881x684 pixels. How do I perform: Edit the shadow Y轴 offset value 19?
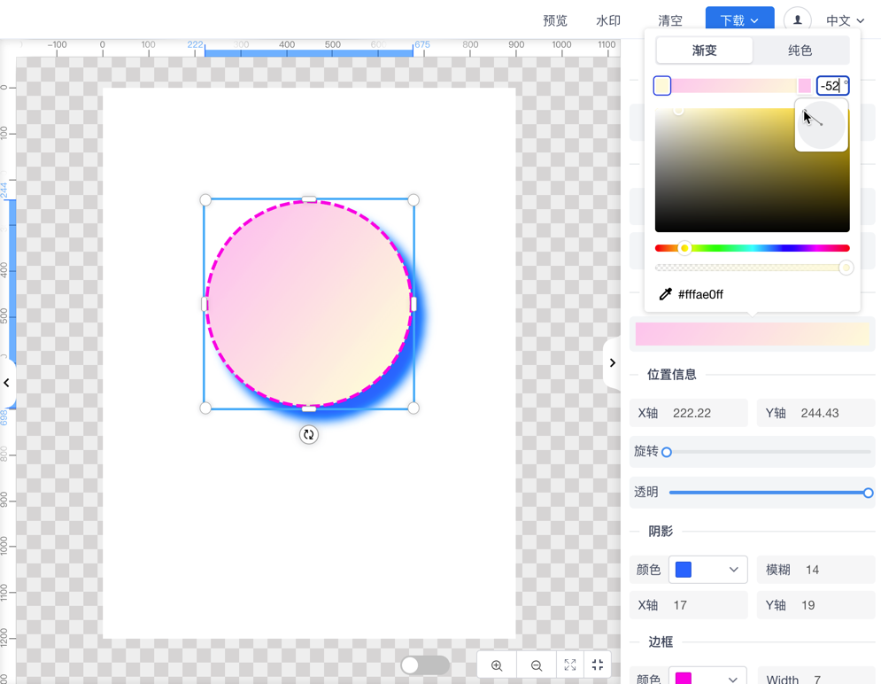[x=815, y=605]
